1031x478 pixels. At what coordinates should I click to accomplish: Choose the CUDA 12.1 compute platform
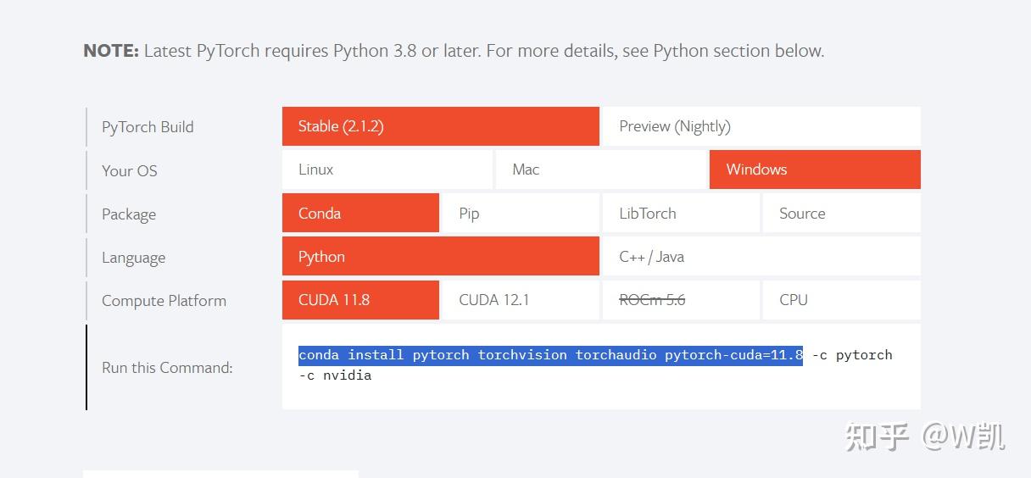coord(520,300)
